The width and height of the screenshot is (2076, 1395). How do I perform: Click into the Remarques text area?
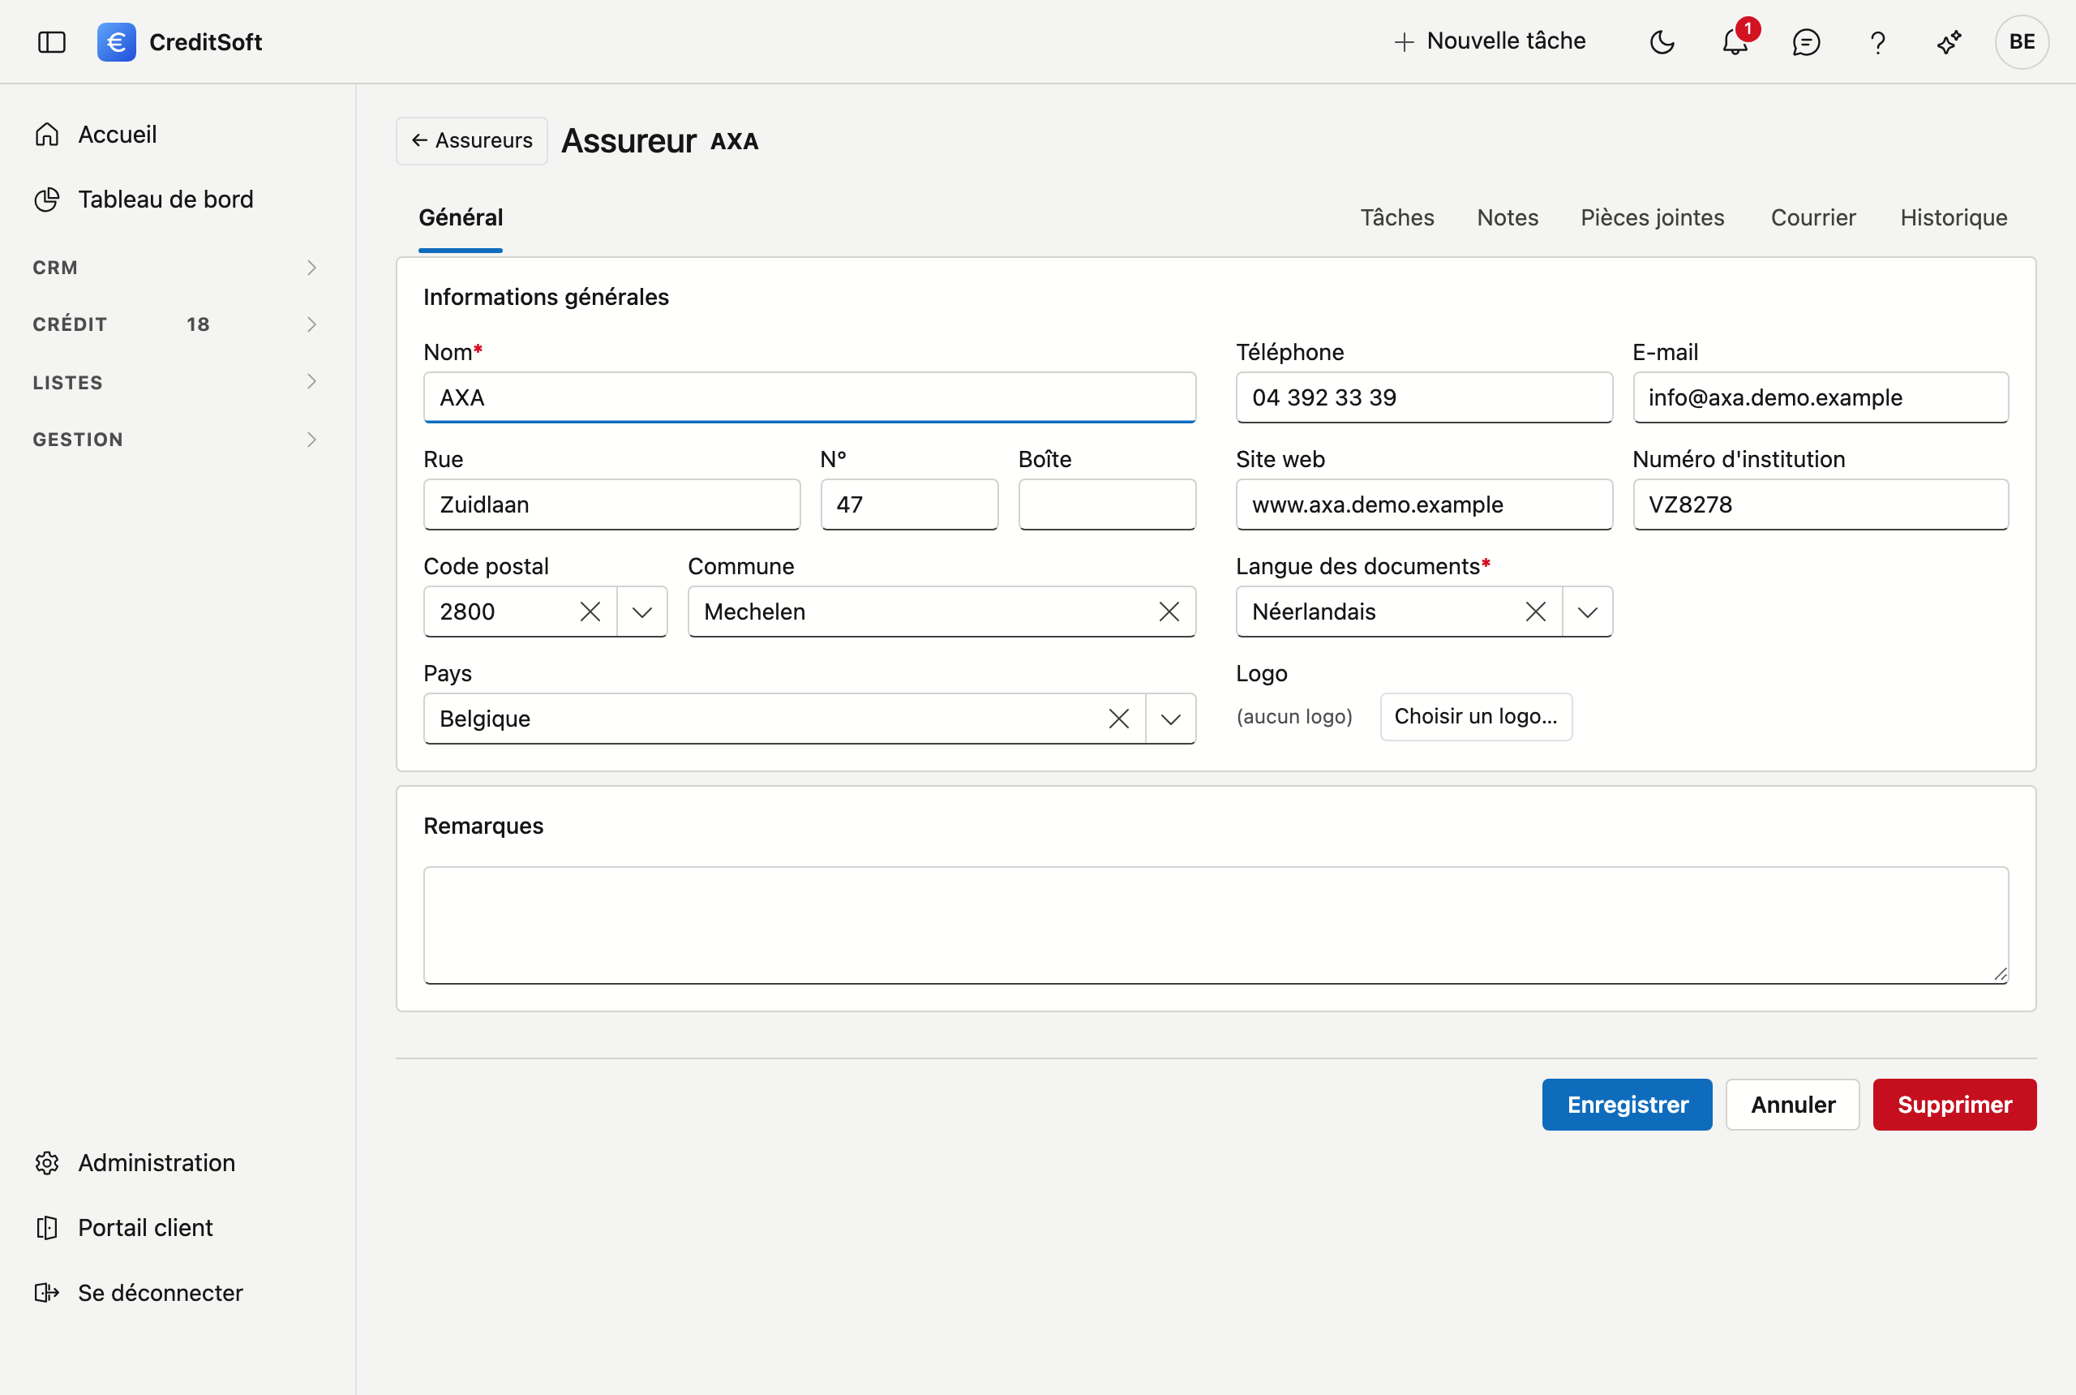[1216, 925]
